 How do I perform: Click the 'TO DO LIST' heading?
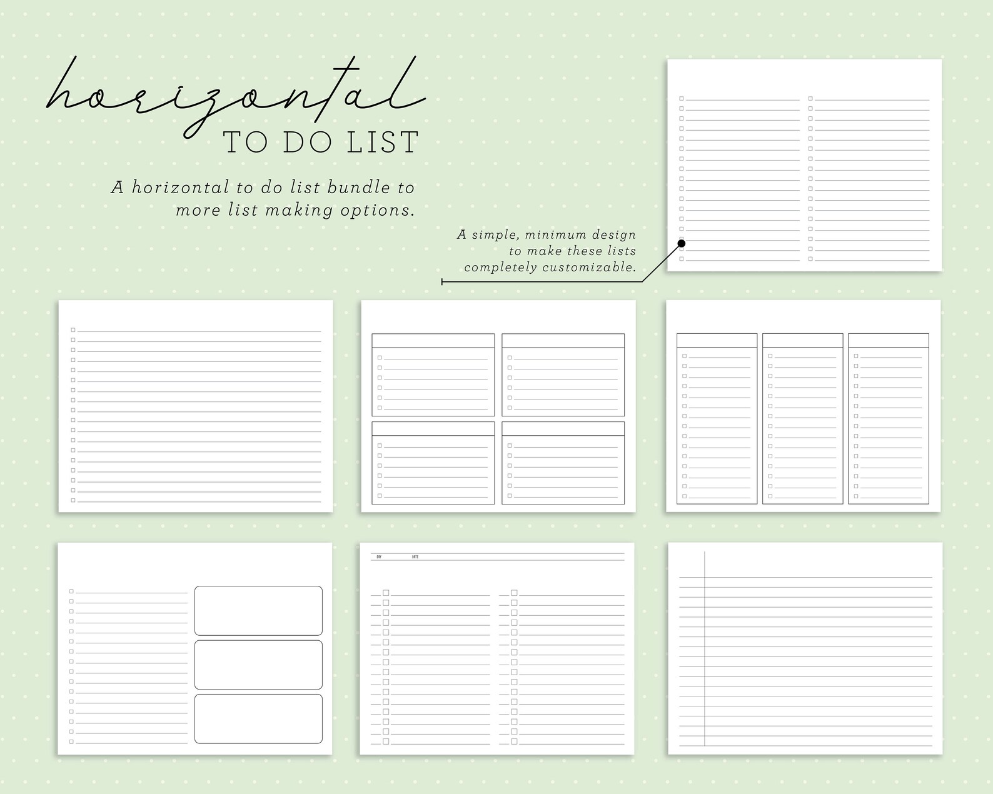(321, 143)
